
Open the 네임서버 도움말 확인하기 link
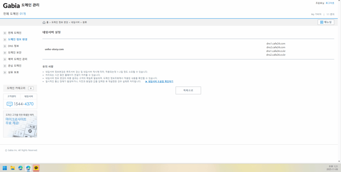click(x=160, y=81)
